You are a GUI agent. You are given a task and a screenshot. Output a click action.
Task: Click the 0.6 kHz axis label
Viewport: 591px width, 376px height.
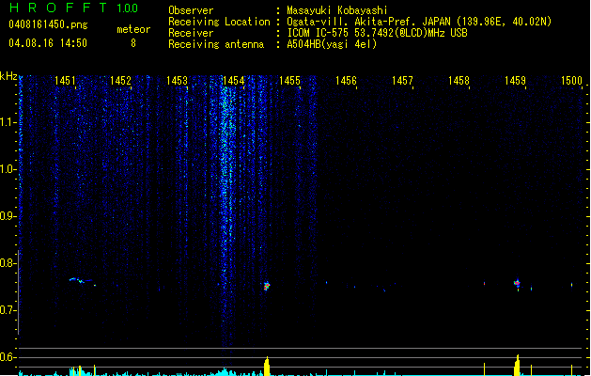[x=8, y=357]
